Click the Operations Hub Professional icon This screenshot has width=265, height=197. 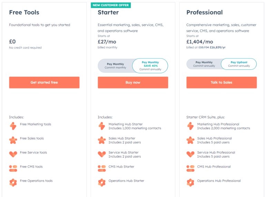pyautogui.click(x=190, y=182)
